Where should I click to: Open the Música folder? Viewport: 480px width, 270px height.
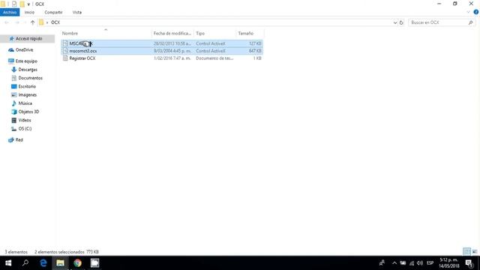25,103
